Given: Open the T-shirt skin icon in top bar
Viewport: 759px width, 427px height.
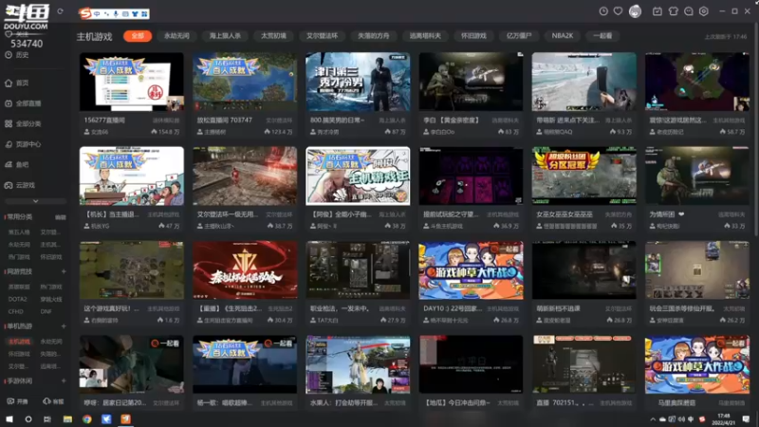Looking at the screenshot, I should point(673,11).
